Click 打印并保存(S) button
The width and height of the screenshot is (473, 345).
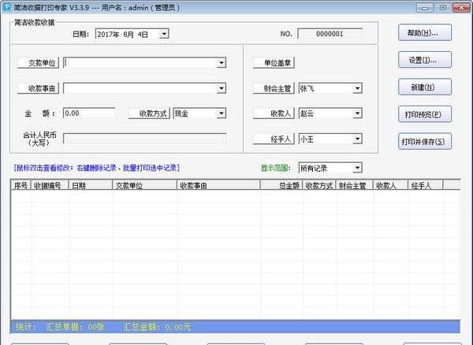(425, 141)
